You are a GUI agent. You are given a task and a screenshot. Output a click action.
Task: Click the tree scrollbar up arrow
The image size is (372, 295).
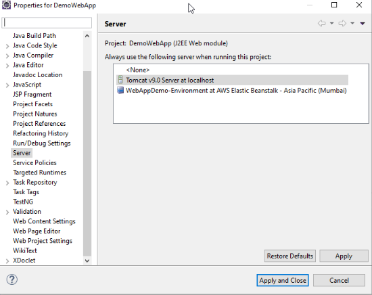87,36
